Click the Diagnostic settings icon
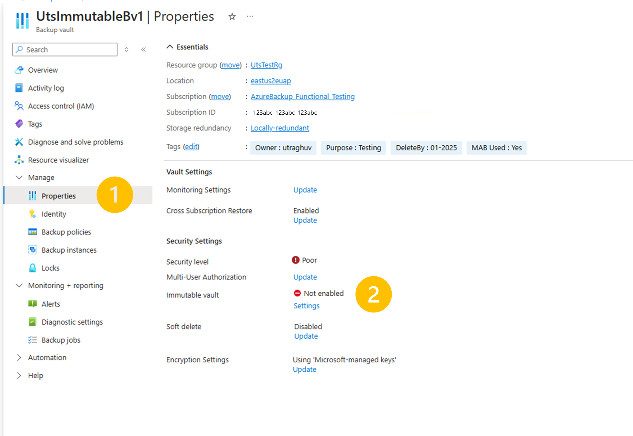 click(x=33, y=322)
